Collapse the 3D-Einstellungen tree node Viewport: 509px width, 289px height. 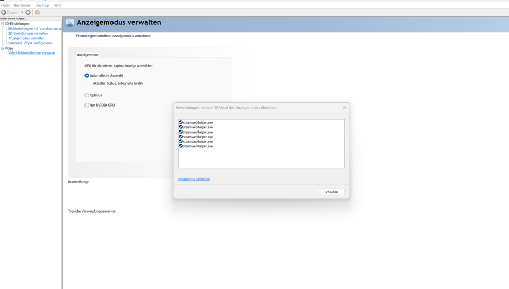tap(2, 24)
